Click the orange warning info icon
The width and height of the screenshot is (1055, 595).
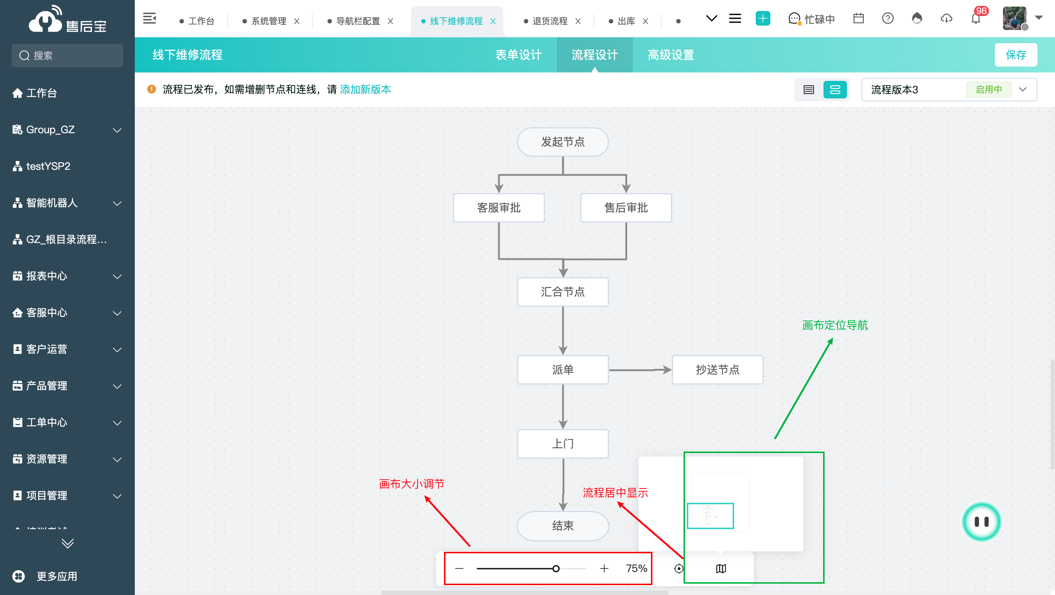(152, 89)
